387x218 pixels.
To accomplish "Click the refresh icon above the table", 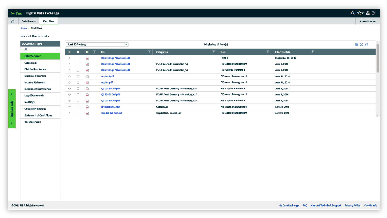I will point(366,45).
